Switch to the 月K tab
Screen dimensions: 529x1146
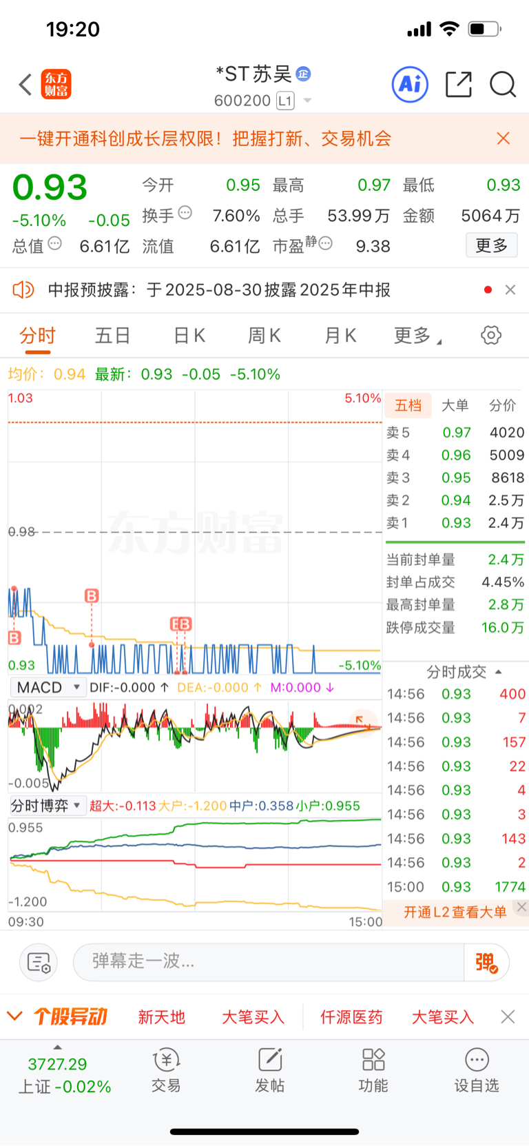(340, 336)
